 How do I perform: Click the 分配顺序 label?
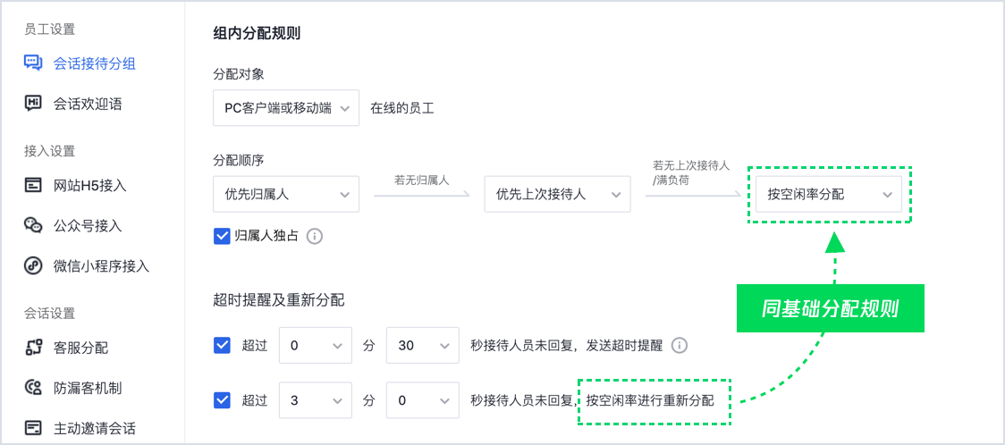239,160
